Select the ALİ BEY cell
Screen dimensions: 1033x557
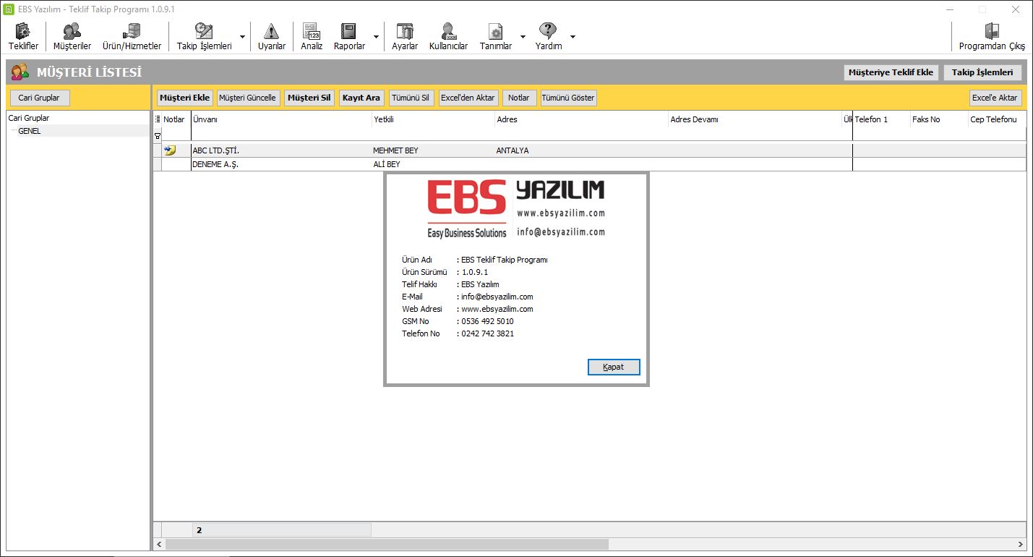click(434, 164)
